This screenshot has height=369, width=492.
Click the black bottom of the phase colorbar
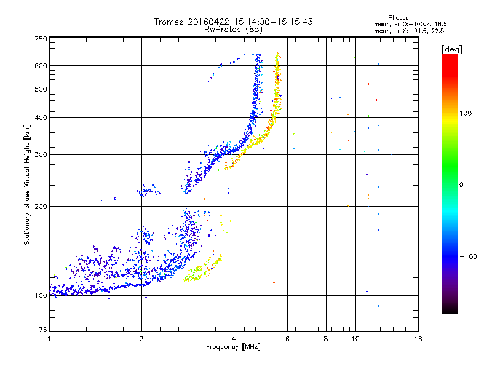pyautogui.click(x=450, y=309)
